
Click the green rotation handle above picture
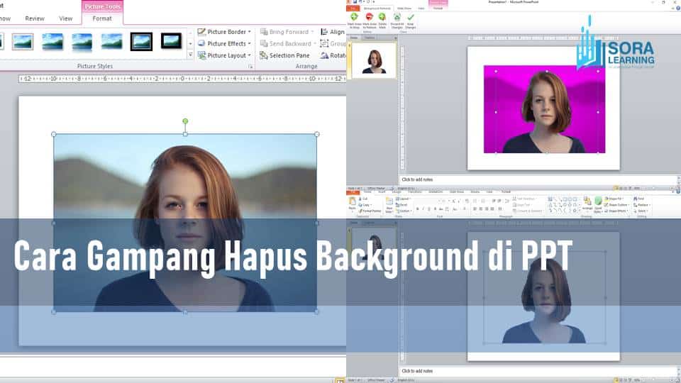point(185,121)
